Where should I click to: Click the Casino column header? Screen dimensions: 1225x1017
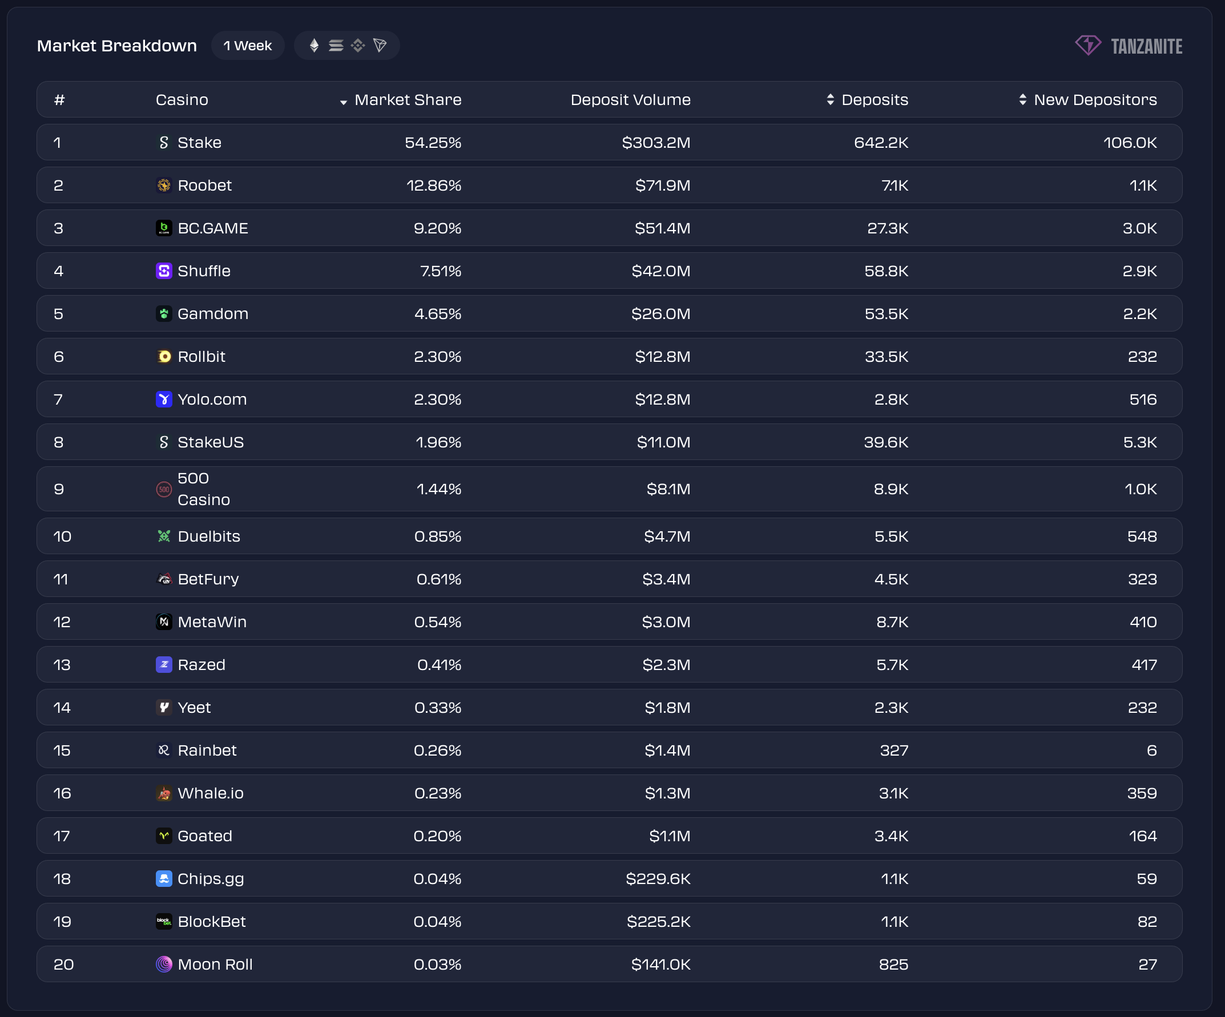click(x=182, y=100)
